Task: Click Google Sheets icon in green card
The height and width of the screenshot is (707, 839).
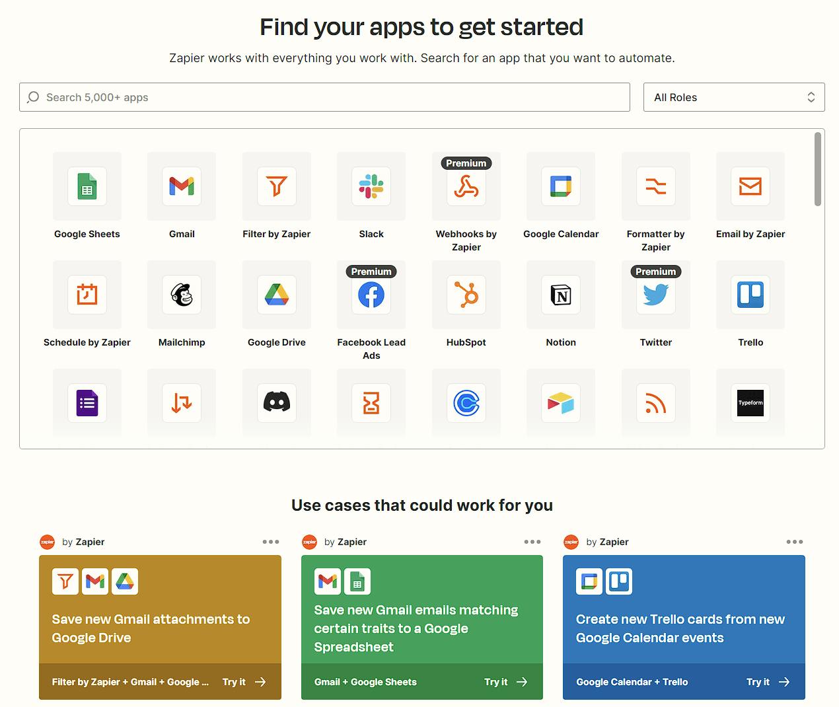Action: [357, 581]
